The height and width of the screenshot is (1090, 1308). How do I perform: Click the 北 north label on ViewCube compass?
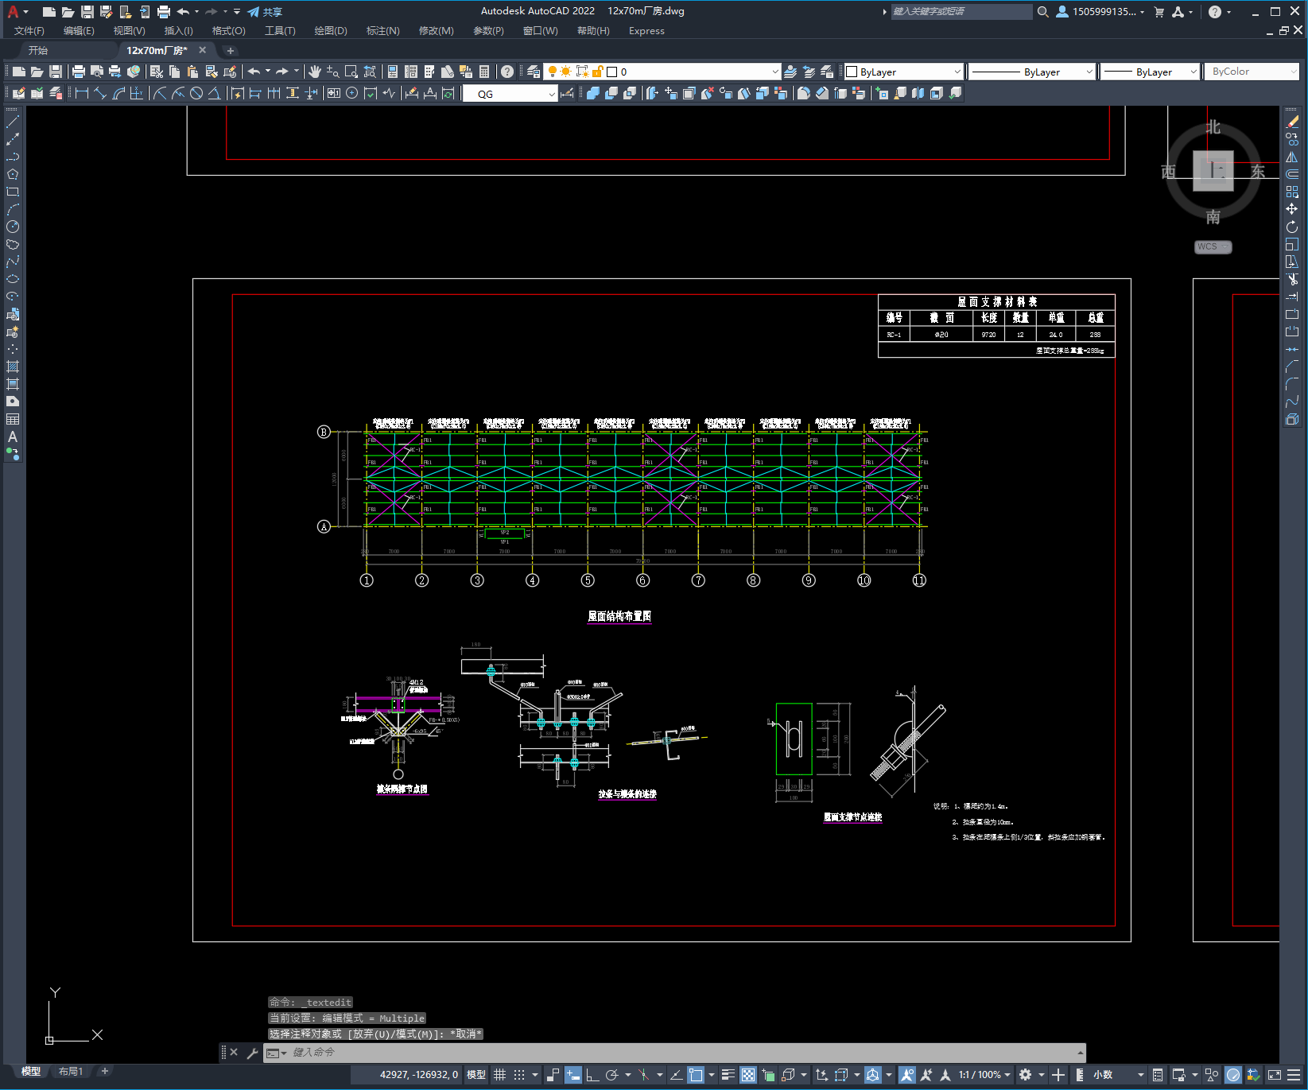click(x=1213, y=127)
